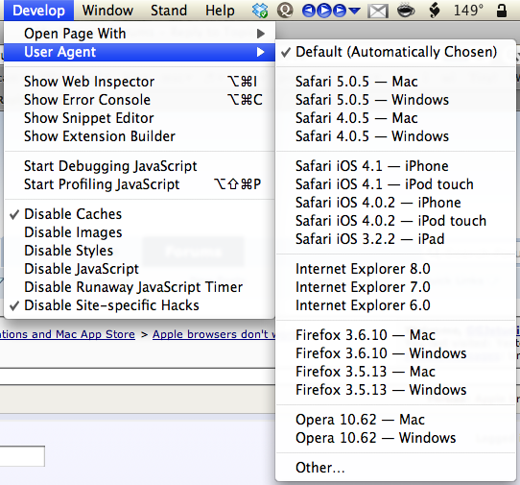Open the Stand menu
This screenshot has width=520, height=485.
point(169,11)
